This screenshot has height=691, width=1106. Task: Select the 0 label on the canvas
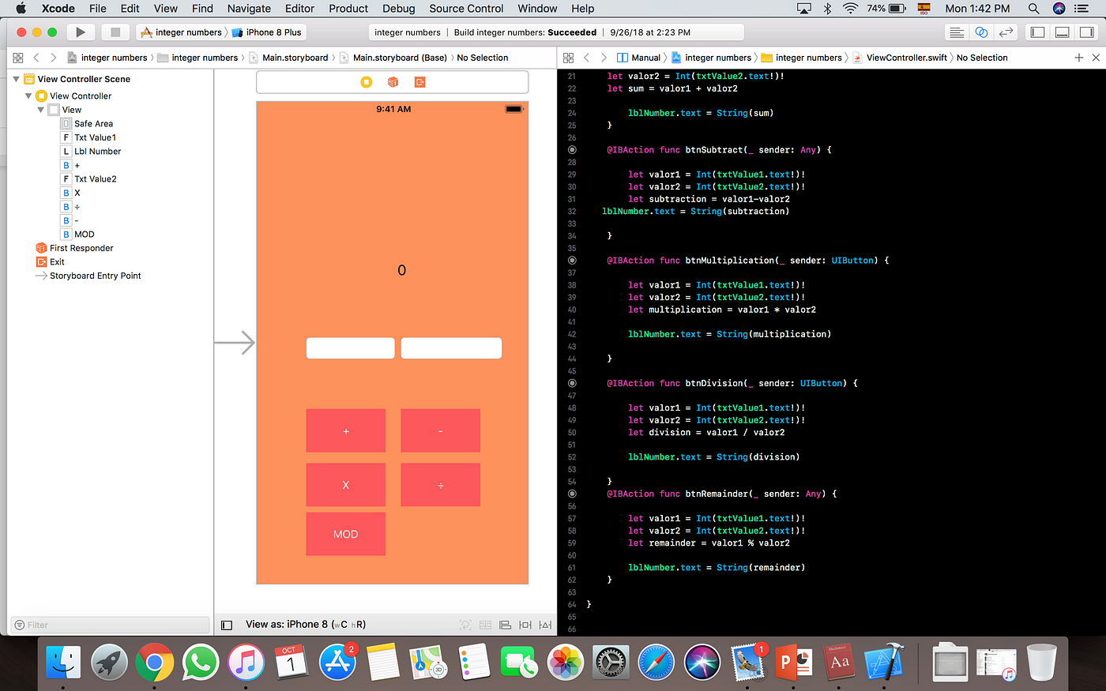pos(401,270)
